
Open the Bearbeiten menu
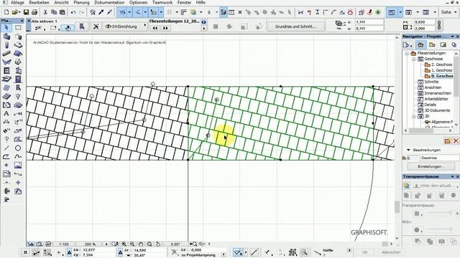(39, 3)
